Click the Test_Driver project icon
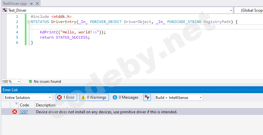 [5, 10]
